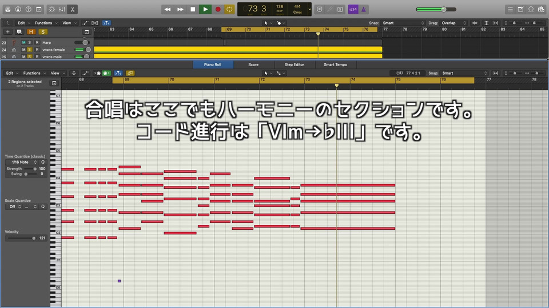549x308 pixels.
Task: Click the Fast Forward transport button
Action: click(180, 10)
